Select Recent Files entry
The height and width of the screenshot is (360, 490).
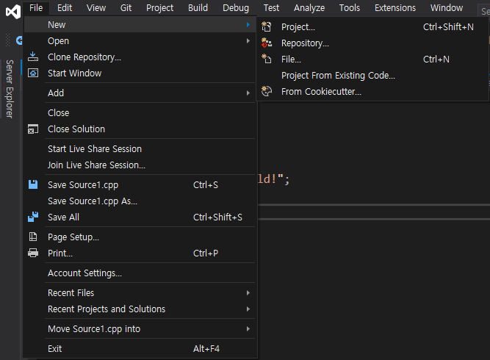coord(140,293)
